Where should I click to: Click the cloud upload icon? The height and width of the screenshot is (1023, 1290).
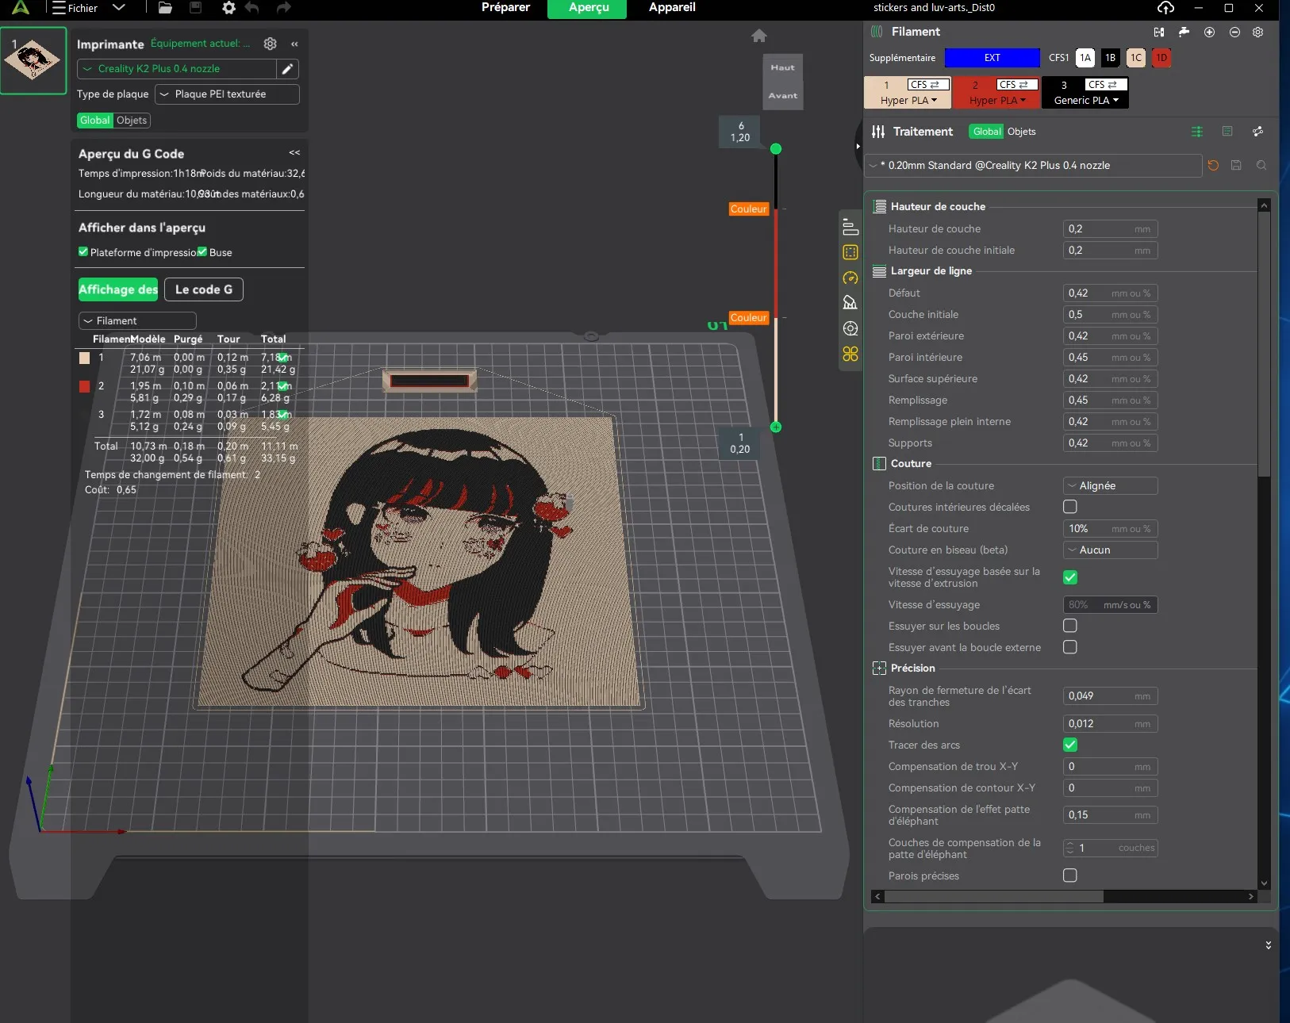point(1165,8)
